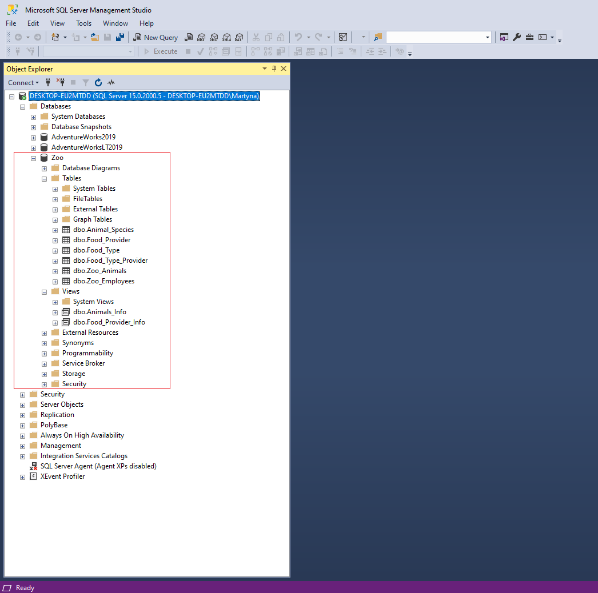Open the Tools menu
The height and width of the screenshot is (593, 598).
pos(83,23)
